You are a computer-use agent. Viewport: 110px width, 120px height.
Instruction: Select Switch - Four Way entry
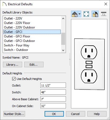pyautogui.click(x=17, y=45)
